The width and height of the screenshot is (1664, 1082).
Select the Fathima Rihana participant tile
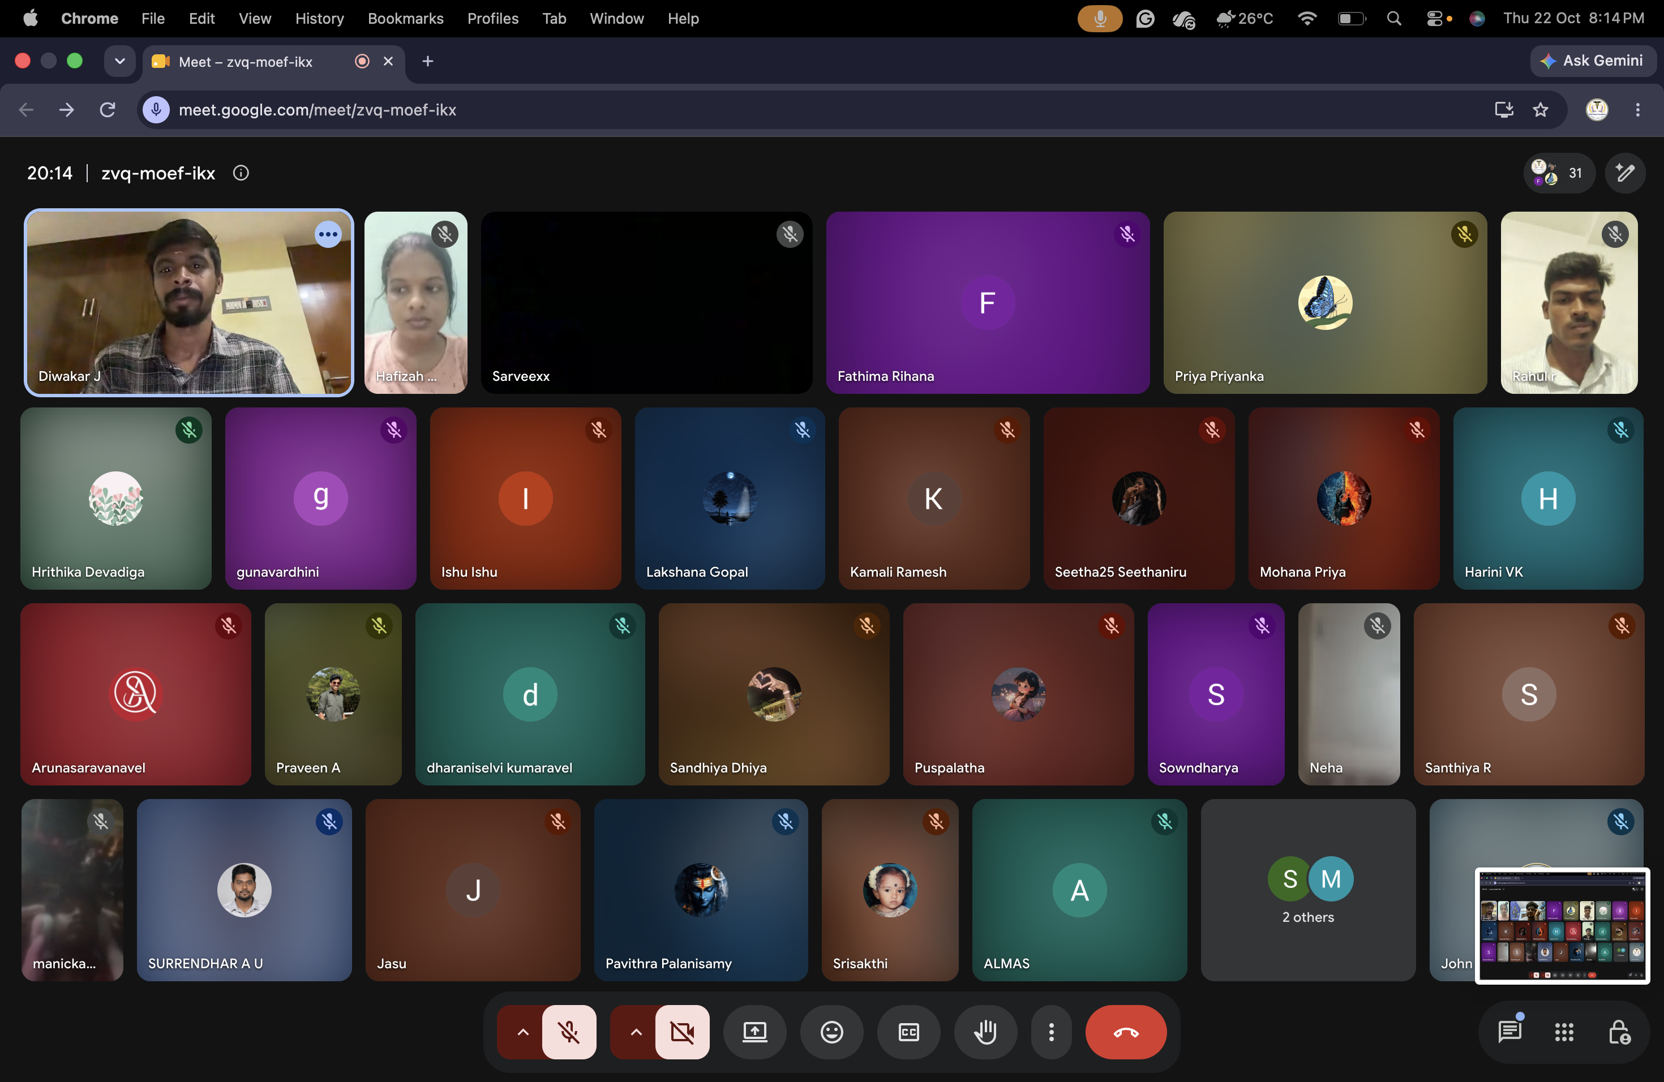[987, 303]
